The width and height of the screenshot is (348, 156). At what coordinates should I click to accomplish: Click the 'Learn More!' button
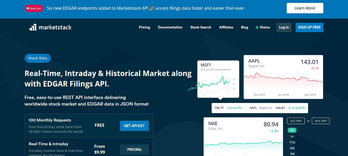tap(305, 8)
